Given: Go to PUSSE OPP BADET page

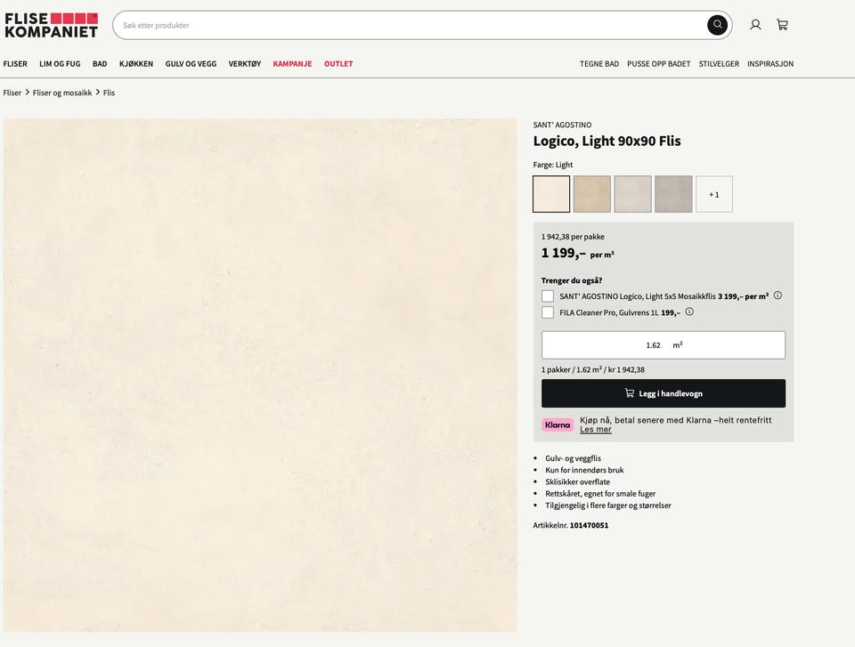Looking at the screenshot, I should coord(659,64).
